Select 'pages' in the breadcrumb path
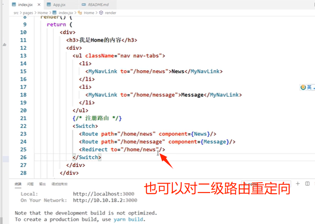The width and height of the screenshot is (315, 224). click(x=28, y=13)
